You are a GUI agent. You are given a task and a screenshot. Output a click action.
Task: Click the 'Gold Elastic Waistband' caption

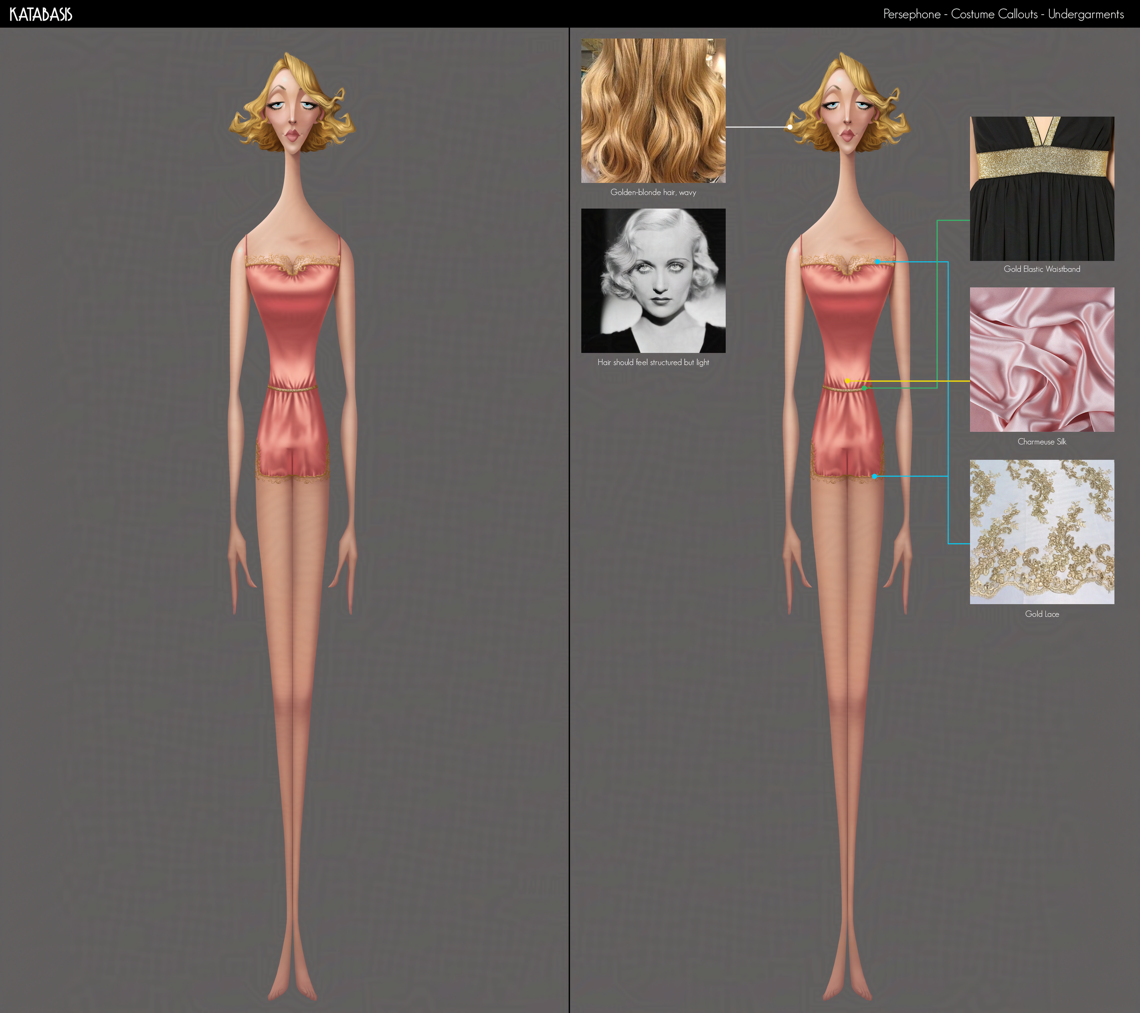coord(1042,269)
